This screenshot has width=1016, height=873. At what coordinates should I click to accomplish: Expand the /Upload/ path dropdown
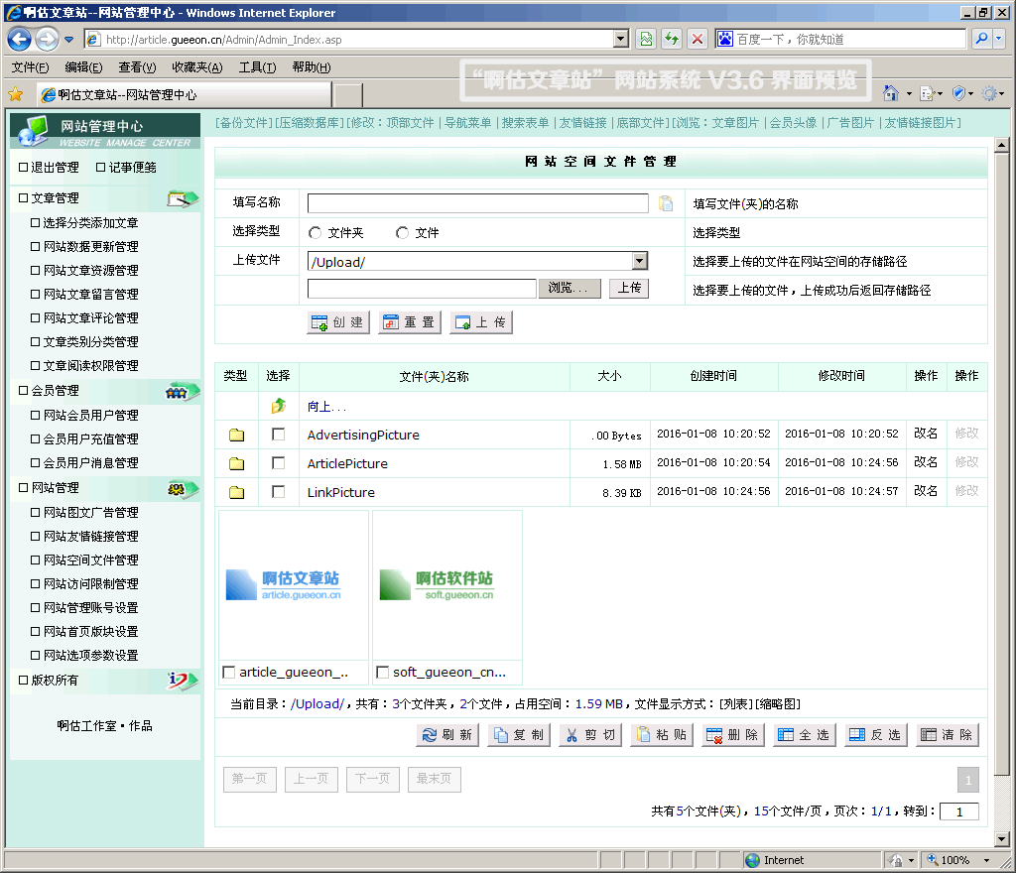[640, 262]
